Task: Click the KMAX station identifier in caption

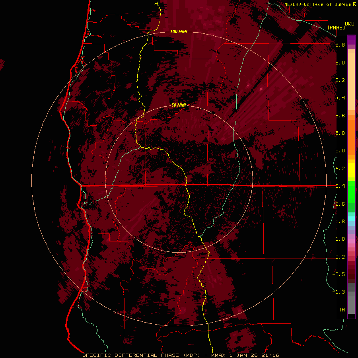Action: click(x=219, y=355)
